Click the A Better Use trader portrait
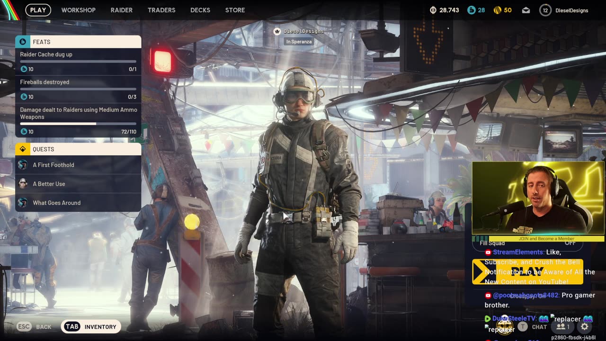The image size is (606, 341). (x=23, y=184)
